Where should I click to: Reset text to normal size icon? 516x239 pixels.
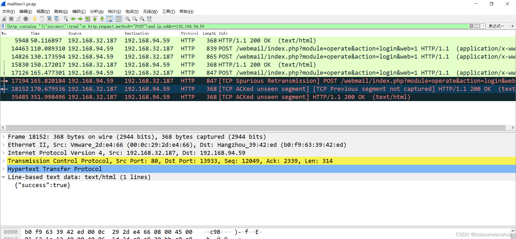tap(142, 19)
